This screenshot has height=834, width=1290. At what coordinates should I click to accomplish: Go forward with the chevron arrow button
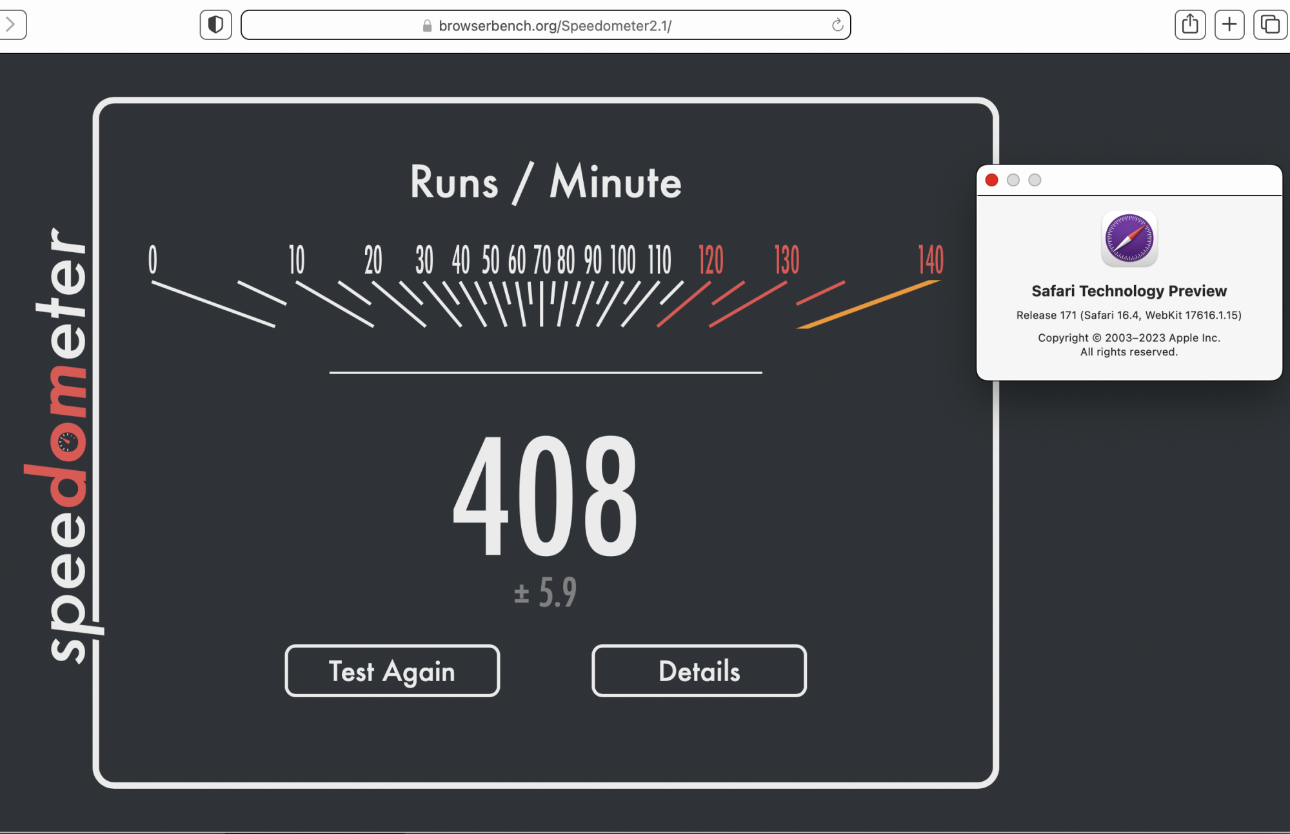(x=11, y=25)
